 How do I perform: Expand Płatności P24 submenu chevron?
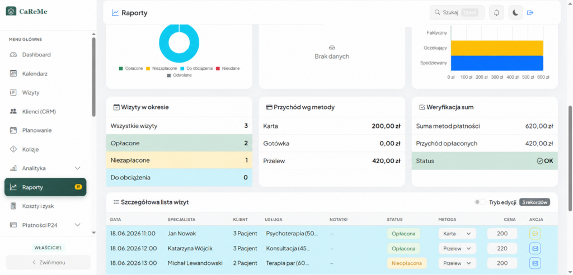(77, 225)
